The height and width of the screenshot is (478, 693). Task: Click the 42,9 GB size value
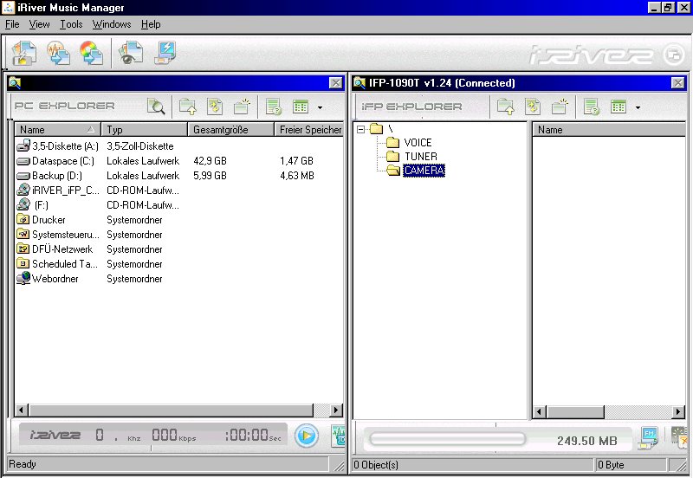(x=210, y=161)
